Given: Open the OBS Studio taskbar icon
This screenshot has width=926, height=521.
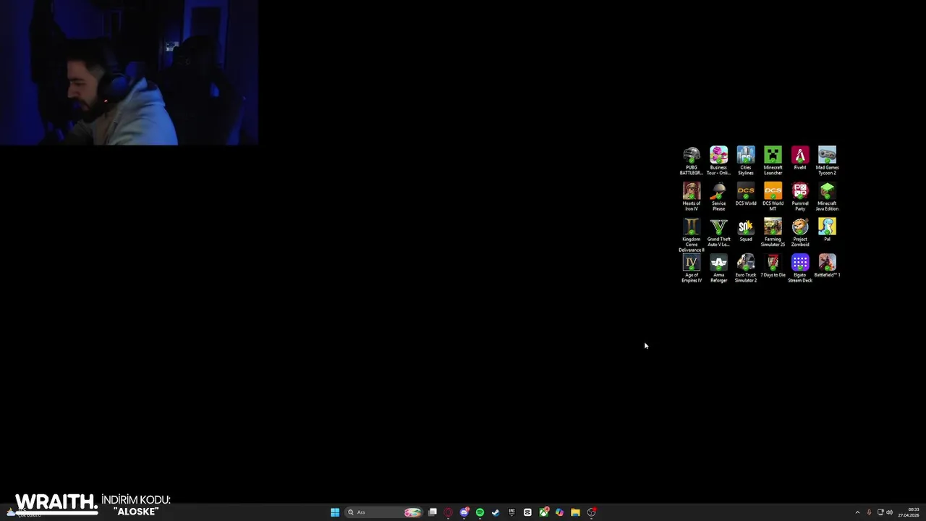Looking at the screenshot, I should tap(591, 512).
